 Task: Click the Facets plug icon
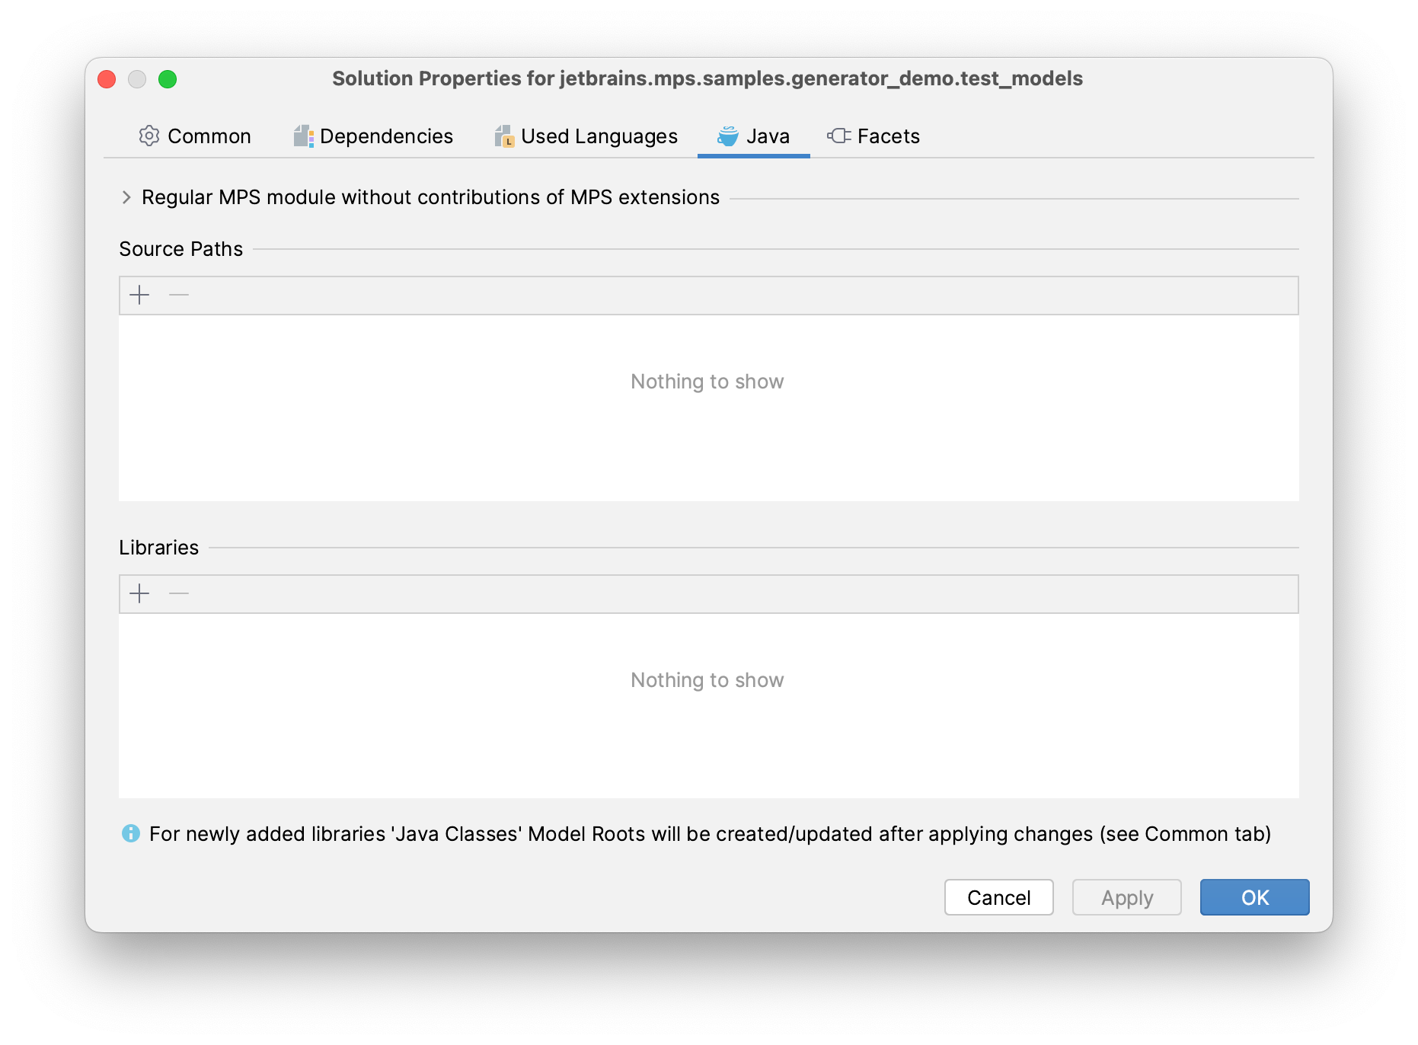pos(839,136)
